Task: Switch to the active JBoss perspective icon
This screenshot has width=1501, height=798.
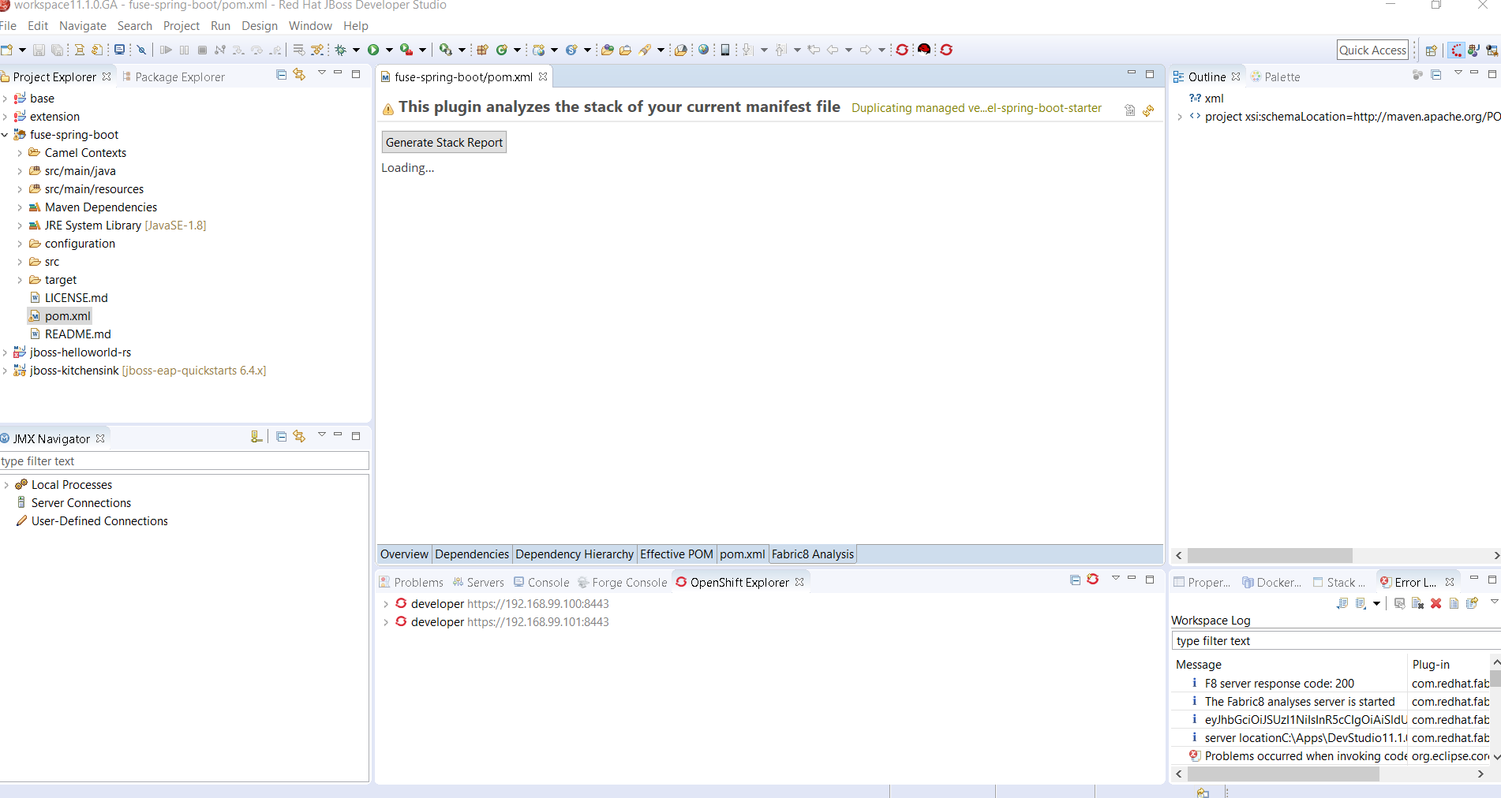Action: tap(1457, 50)
